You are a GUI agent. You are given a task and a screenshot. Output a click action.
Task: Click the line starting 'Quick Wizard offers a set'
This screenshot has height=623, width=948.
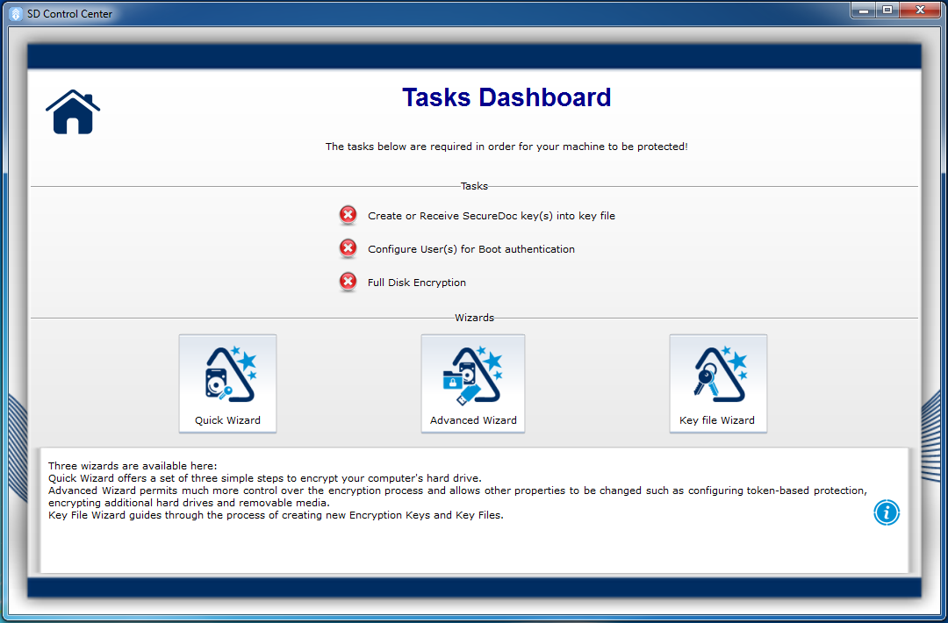point(265,478)
